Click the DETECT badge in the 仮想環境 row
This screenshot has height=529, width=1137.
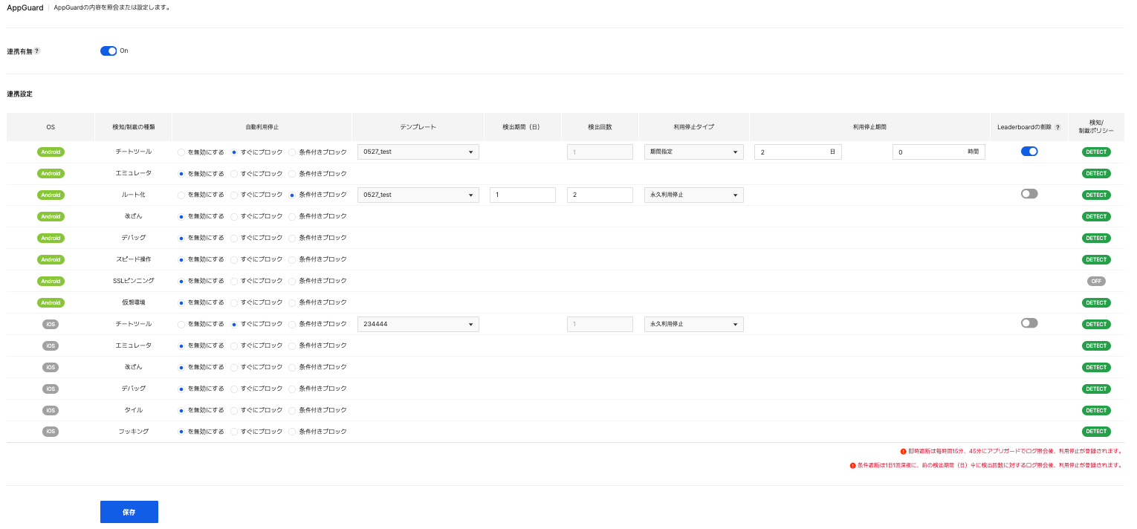point(1096,302)
